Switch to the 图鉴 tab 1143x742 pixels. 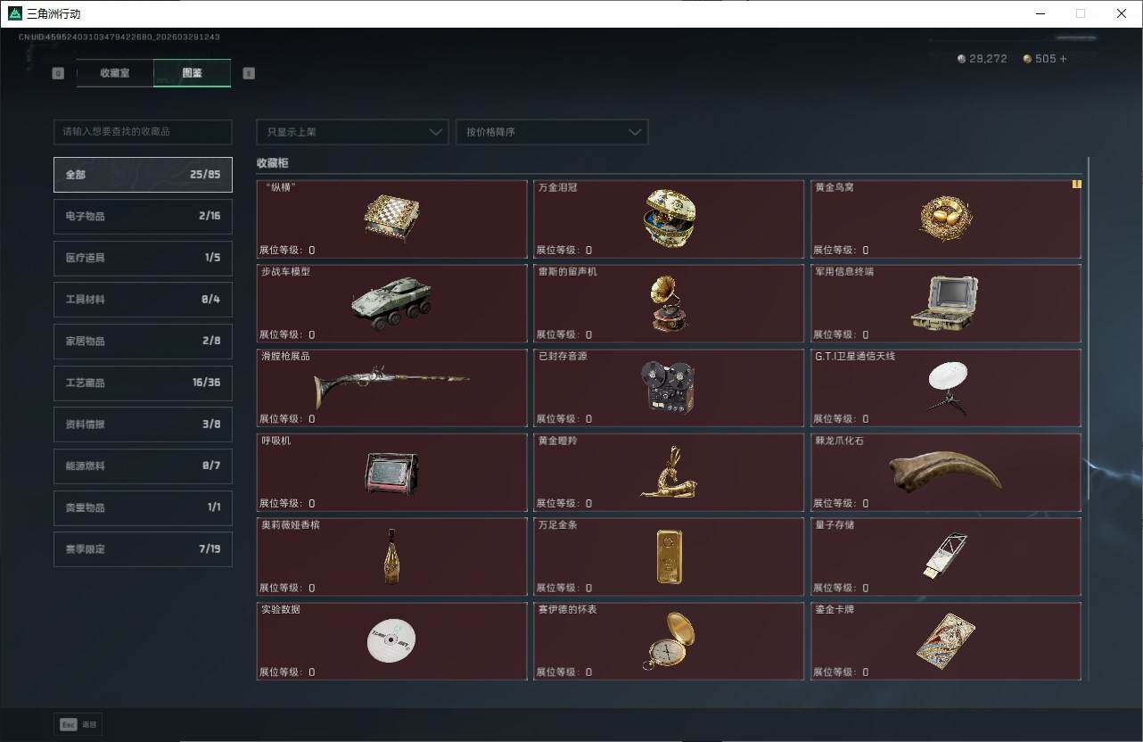pos(192,73)
